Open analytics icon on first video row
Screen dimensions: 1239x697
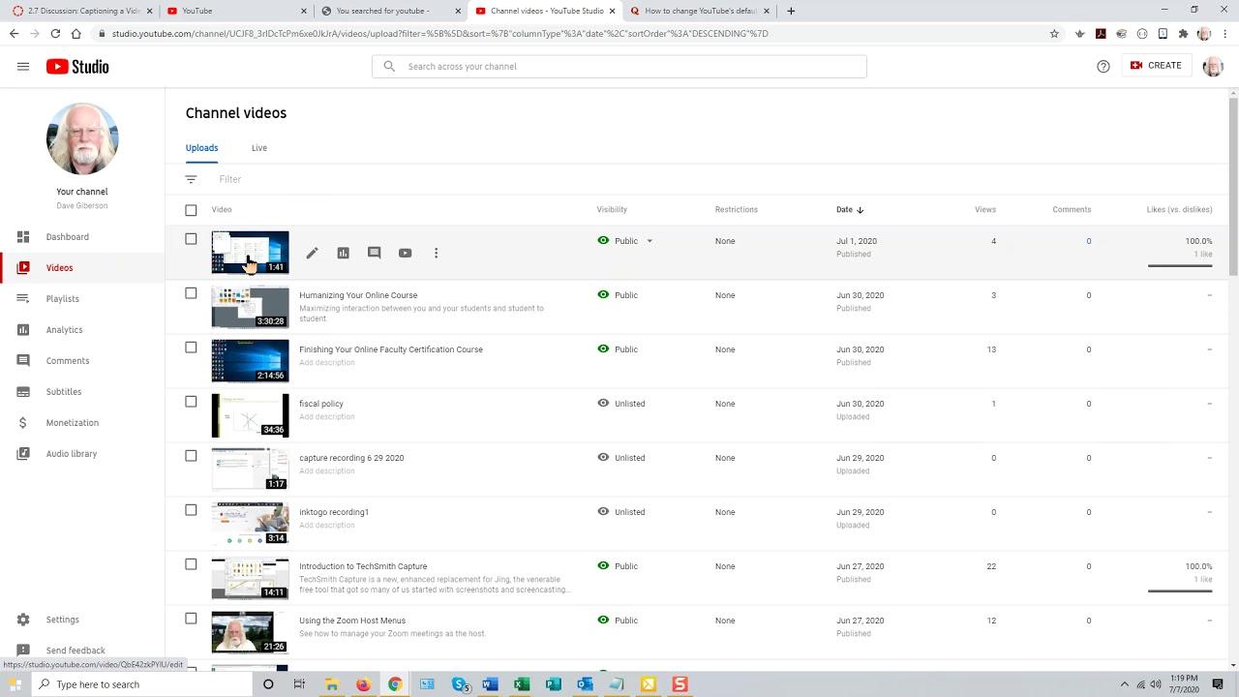click(343, 253)
